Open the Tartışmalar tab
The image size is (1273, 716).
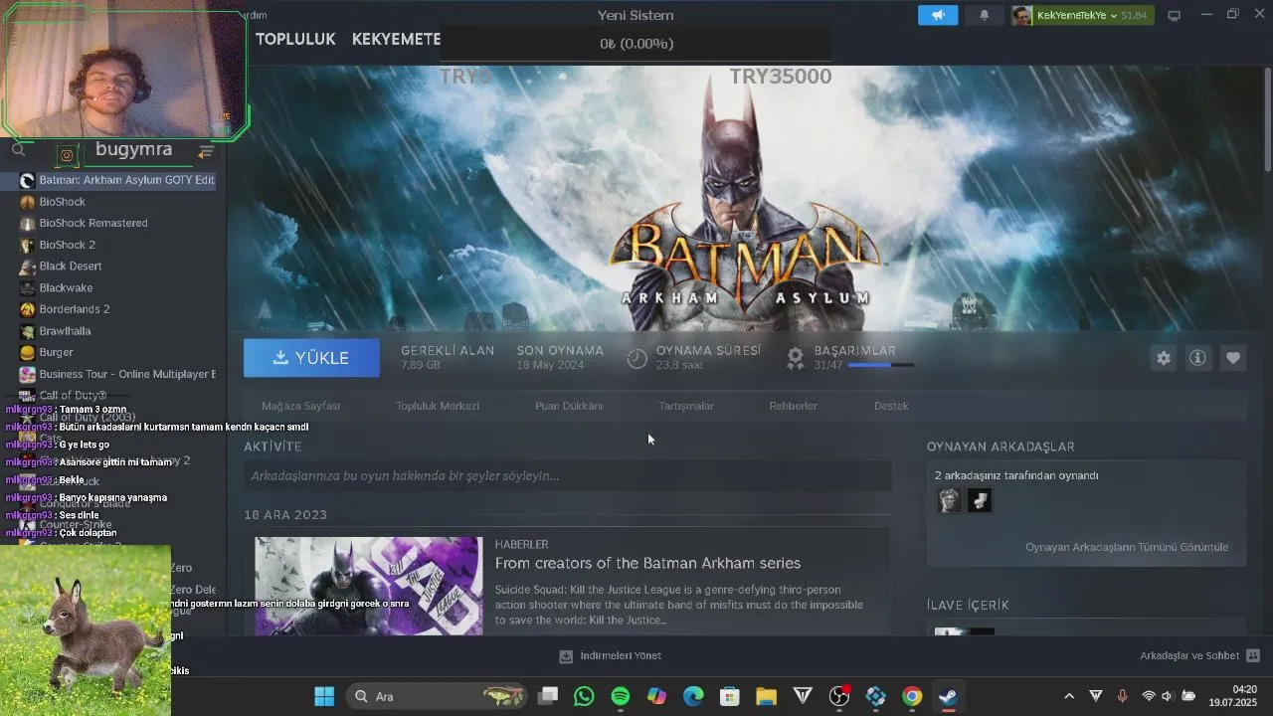[686, 406]
